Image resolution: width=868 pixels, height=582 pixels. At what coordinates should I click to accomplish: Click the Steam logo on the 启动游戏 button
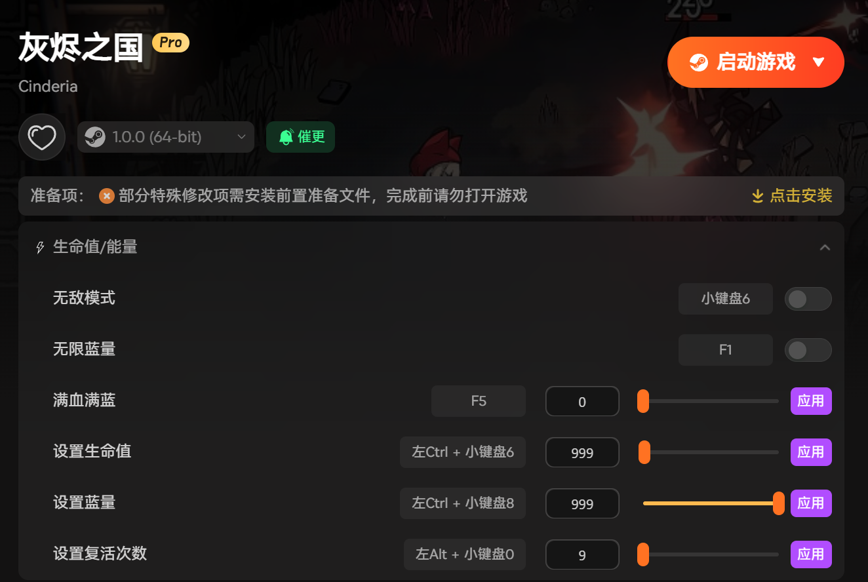click(699, 62)
